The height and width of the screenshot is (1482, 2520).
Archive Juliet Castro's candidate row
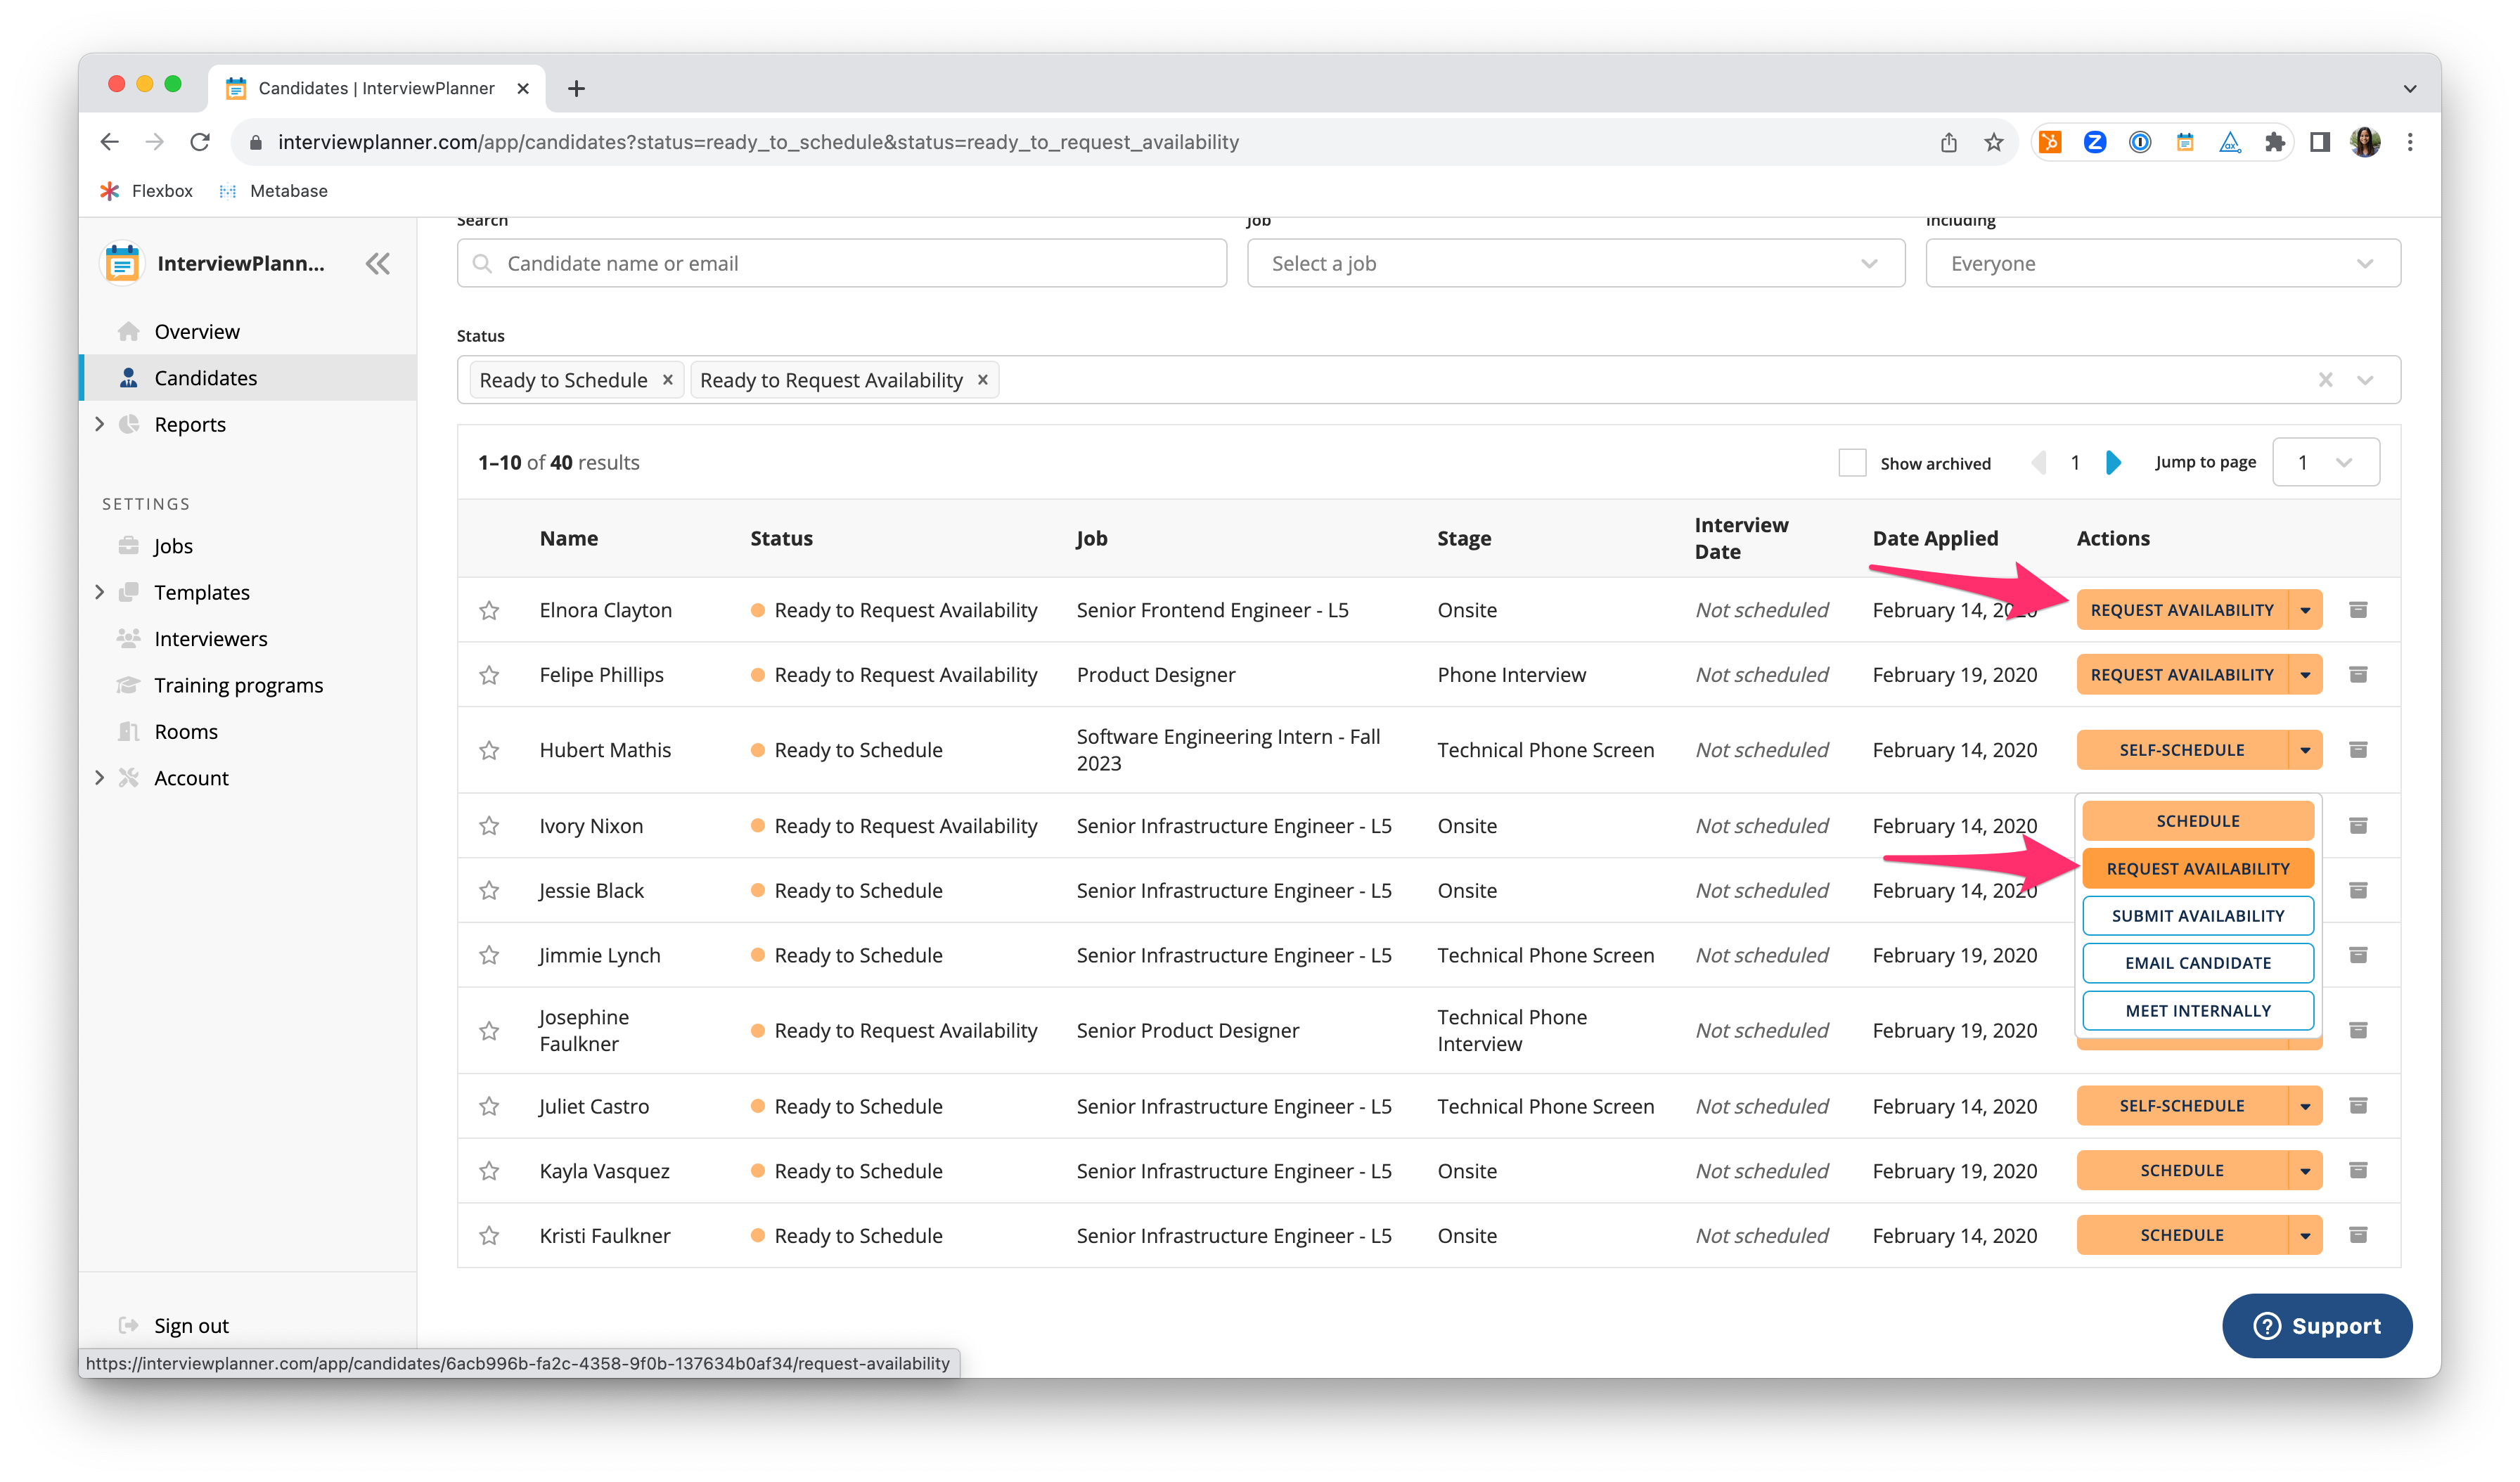coord(2358,1106)
